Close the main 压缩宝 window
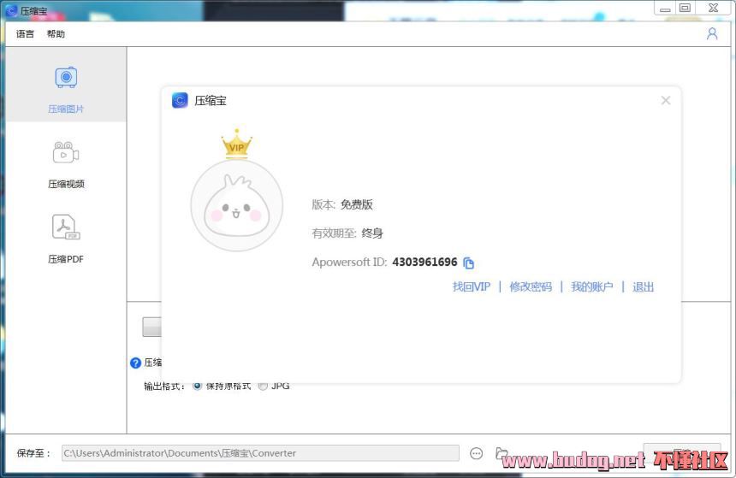 tap(713, 8)
